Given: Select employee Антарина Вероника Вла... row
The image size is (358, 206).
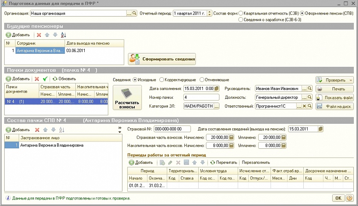Looking at the screenshot, I should point(40,51).
